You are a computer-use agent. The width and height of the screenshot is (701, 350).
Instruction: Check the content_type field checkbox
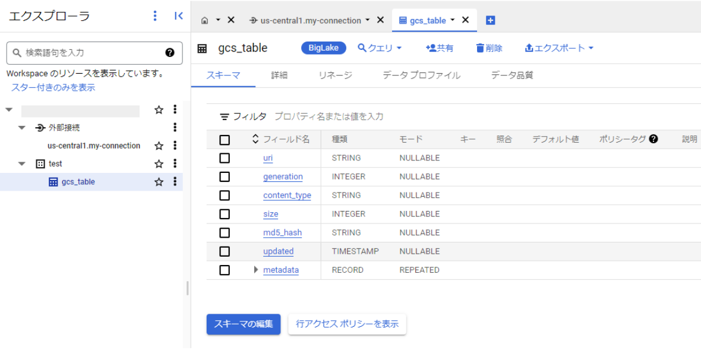[x=225, y=196]
